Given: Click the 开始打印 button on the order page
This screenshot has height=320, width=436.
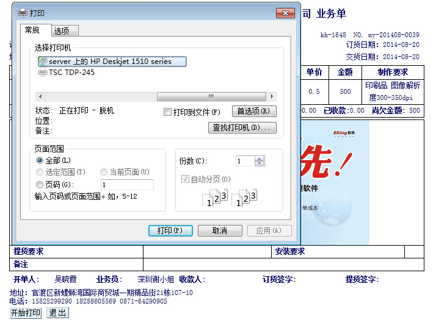Looking at the screenshot, I should 25,313.
